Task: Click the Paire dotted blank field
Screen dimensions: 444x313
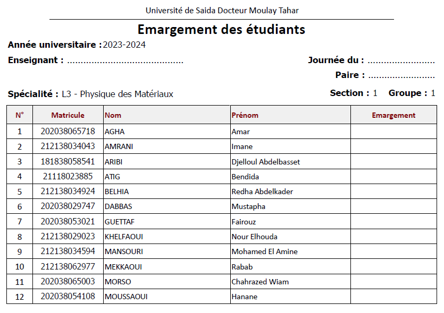Action: [x=401, y=76]
